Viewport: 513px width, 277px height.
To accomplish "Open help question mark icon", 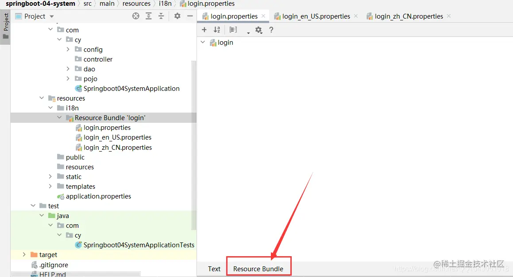I will (x=271, y=30).
